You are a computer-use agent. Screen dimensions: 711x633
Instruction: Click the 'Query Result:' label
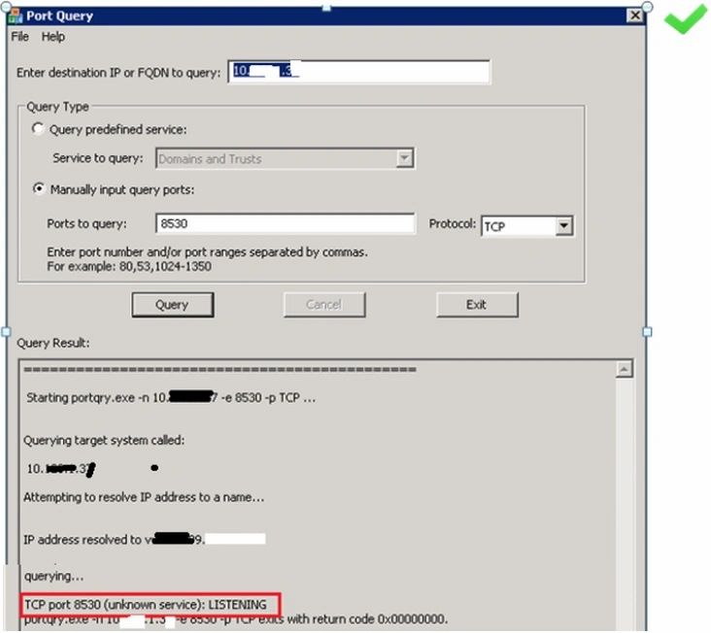52,343
